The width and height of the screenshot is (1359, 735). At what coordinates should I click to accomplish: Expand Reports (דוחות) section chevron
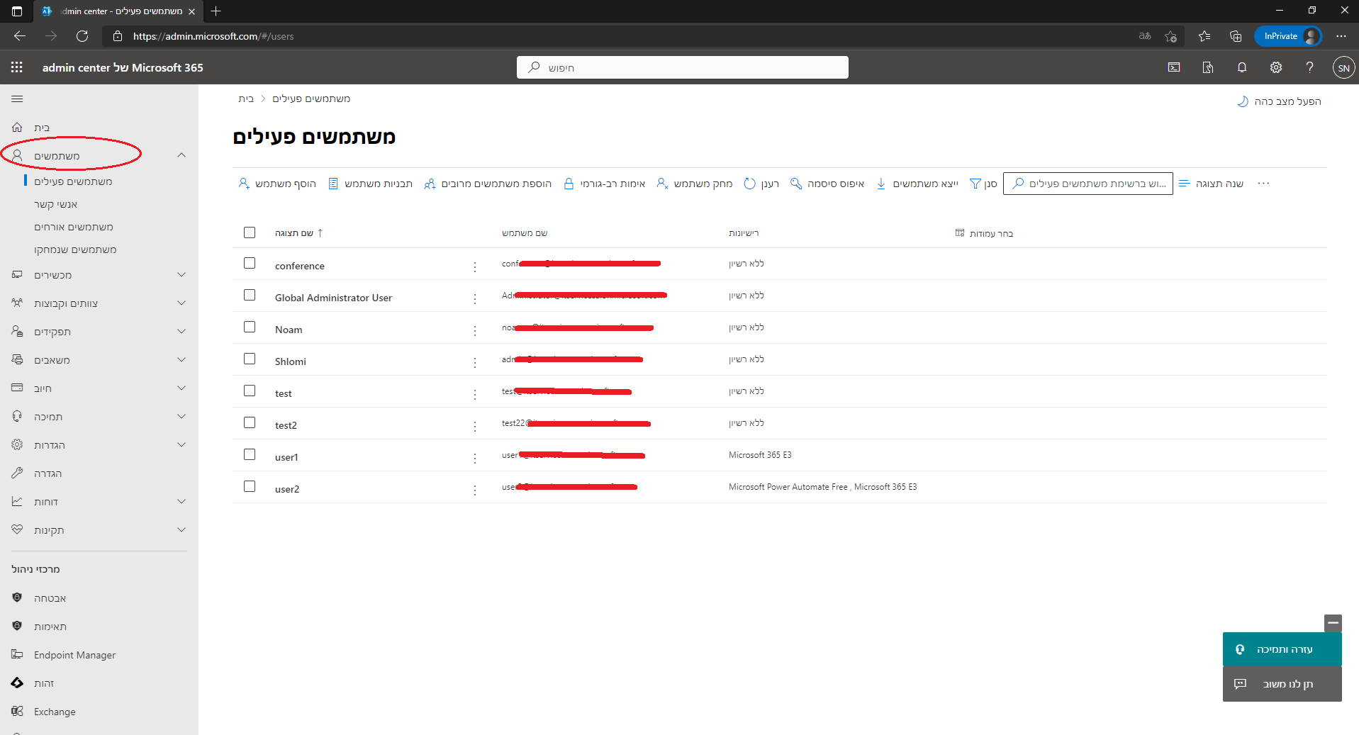[x=181, y=501]
